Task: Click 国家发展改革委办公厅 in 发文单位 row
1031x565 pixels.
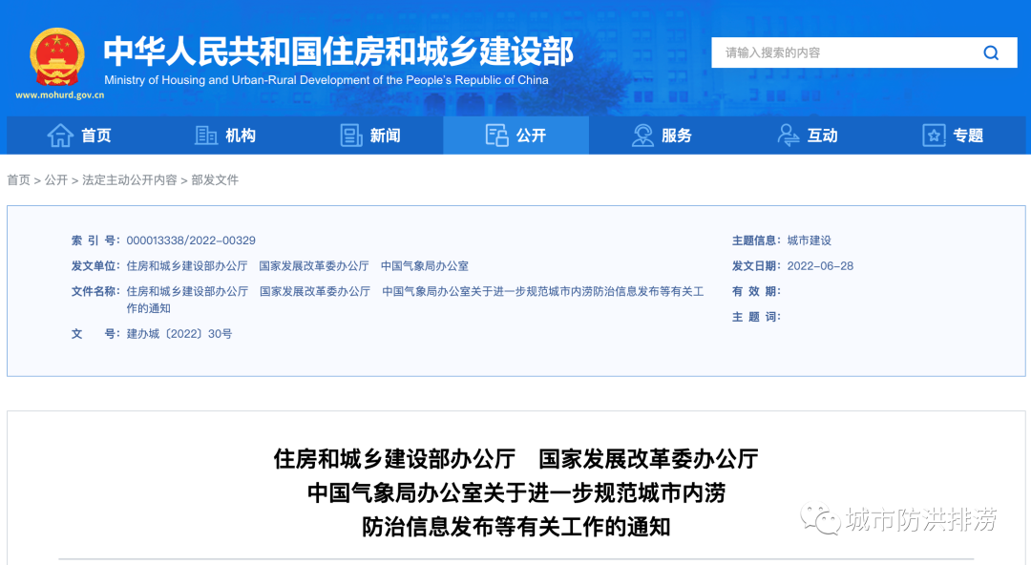Action: coord(314,266)
